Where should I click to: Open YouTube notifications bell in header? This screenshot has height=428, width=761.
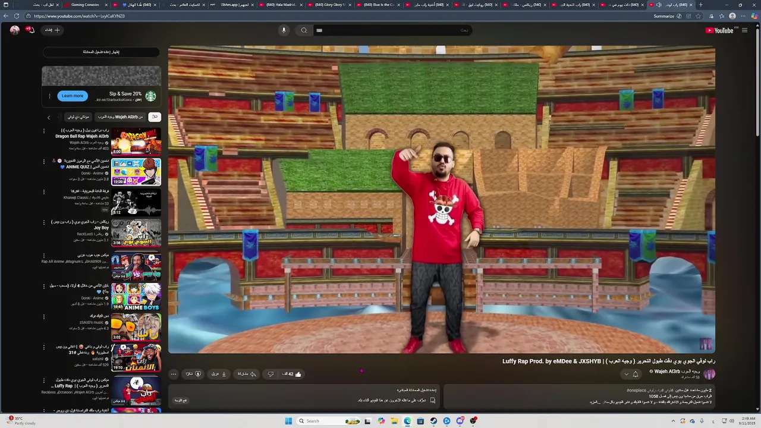31,30
